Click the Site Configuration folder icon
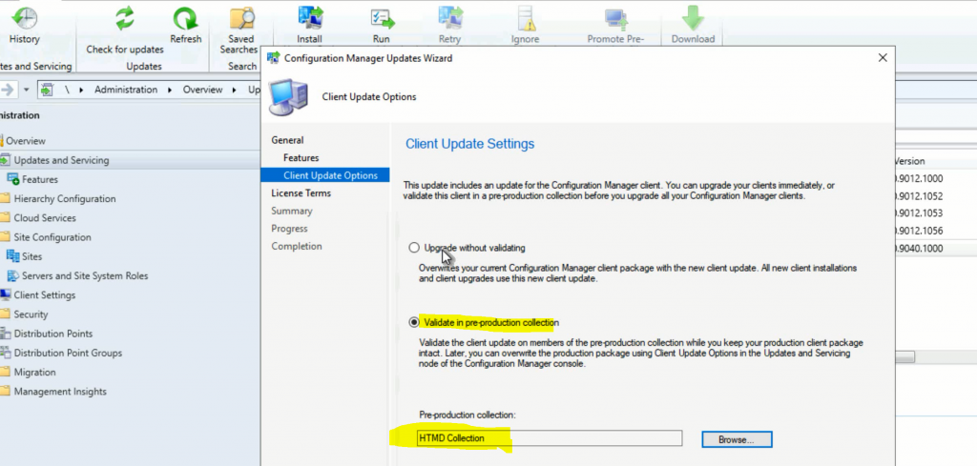977x466 pixels. 6,237
